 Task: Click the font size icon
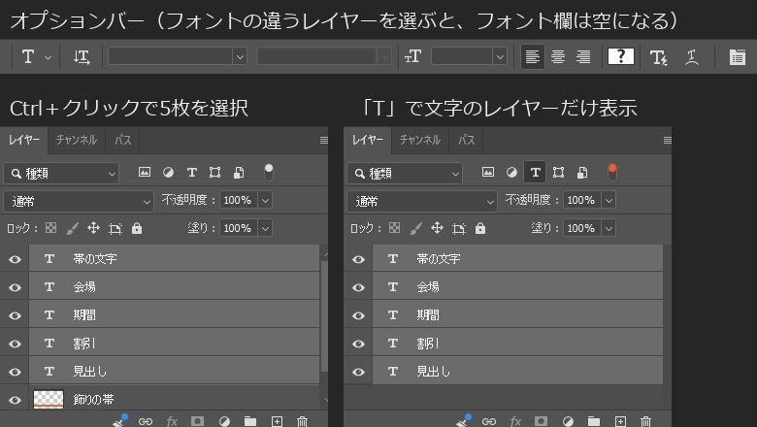(x=412, y=57)
